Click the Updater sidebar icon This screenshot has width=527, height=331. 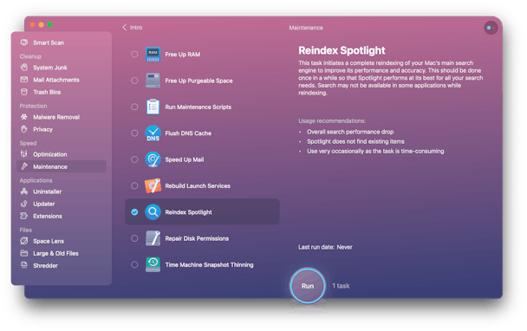24,204
